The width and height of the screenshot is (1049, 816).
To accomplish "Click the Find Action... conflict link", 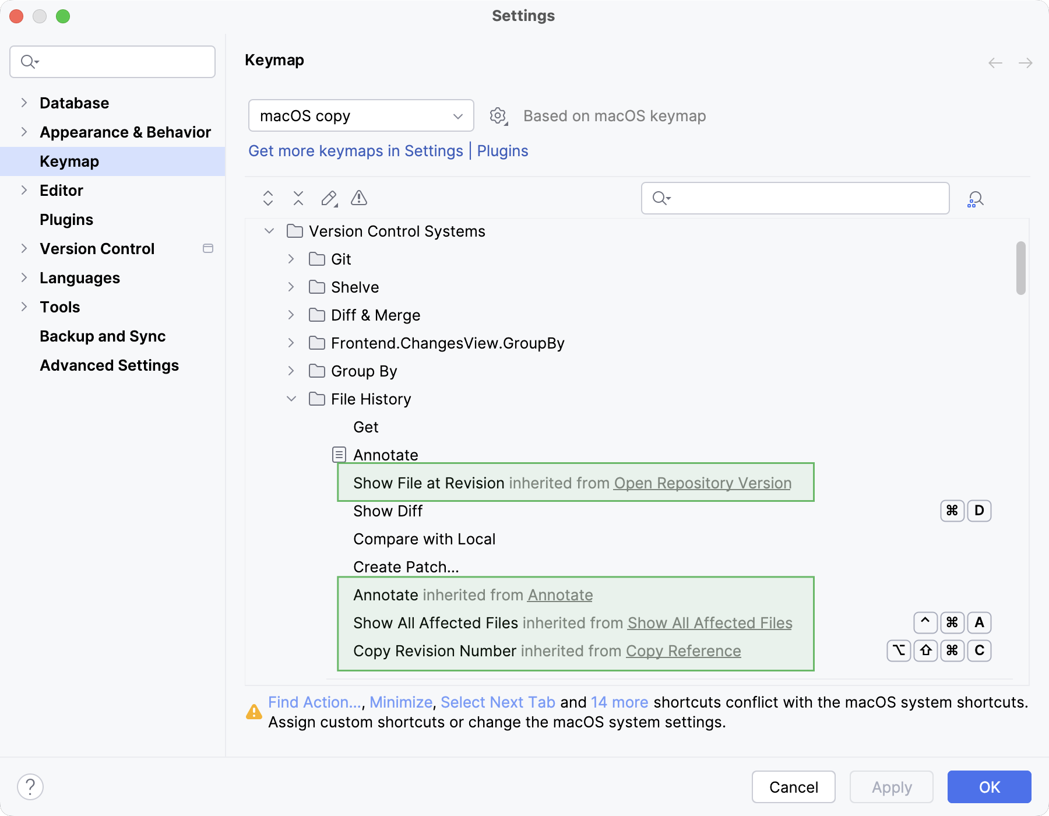I will point(314,702).
